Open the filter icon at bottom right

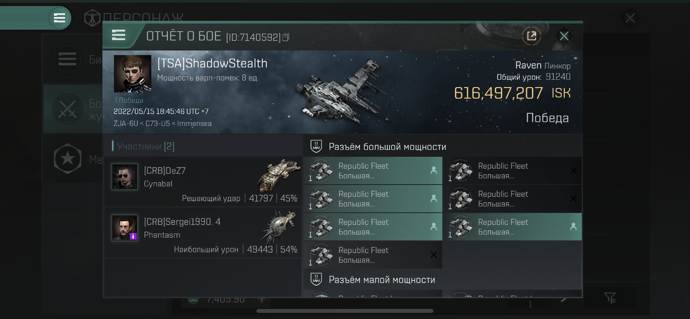[x=610, y=297]
